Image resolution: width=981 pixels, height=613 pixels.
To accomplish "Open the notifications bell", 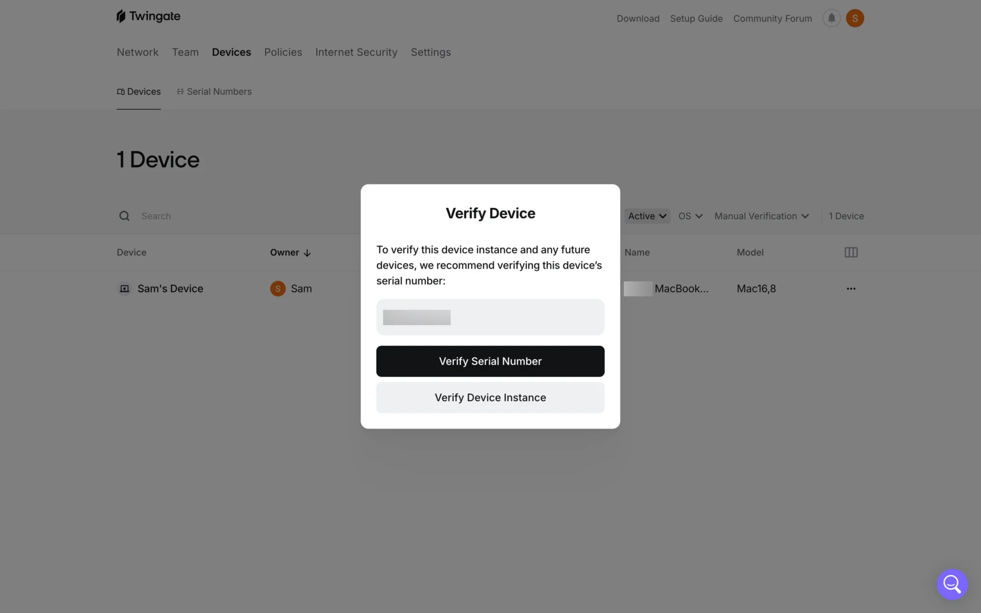I will point(831,18).
